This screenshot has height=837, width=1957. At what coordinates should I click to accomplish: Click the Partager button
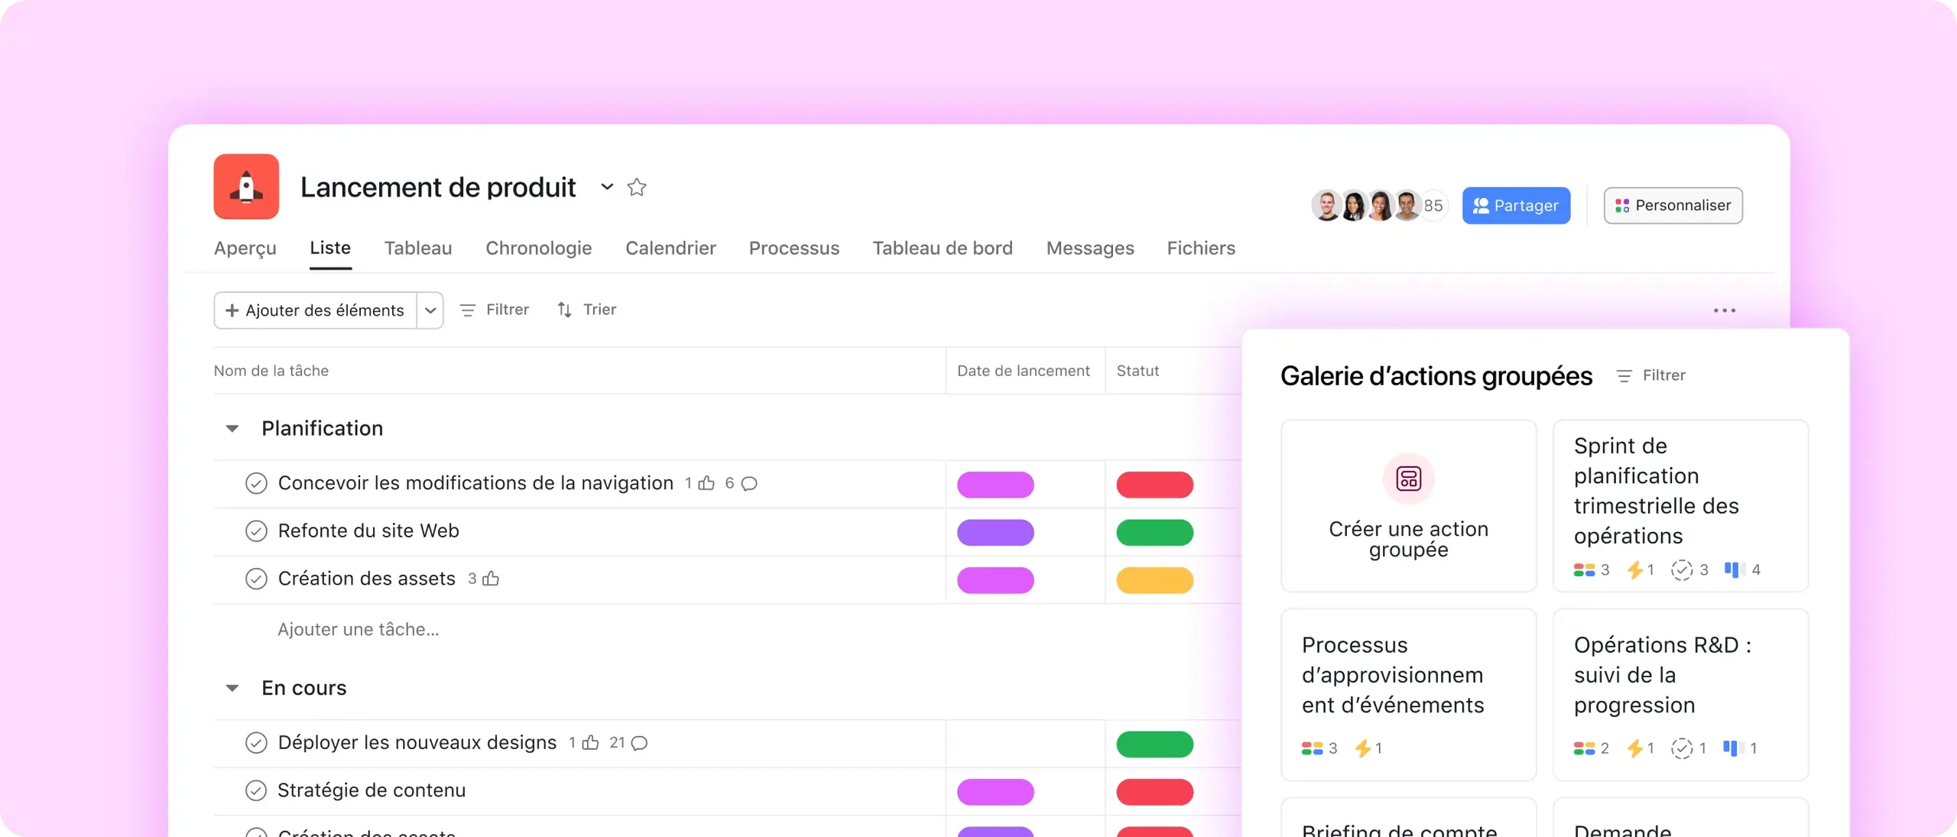1516,206
